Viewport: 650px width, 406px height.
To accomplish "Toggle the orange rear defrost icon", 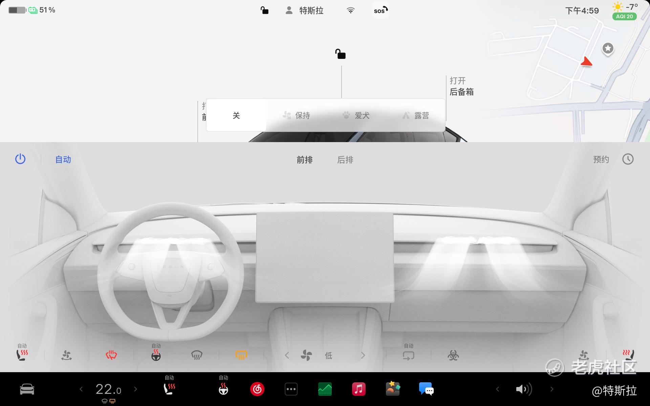I will tap(241, 355).
